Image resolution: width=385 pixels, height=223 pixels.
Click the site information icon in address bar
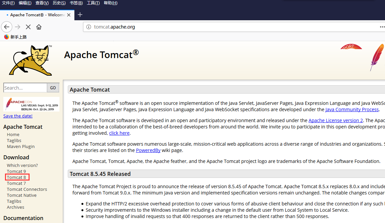coord(89,27)
